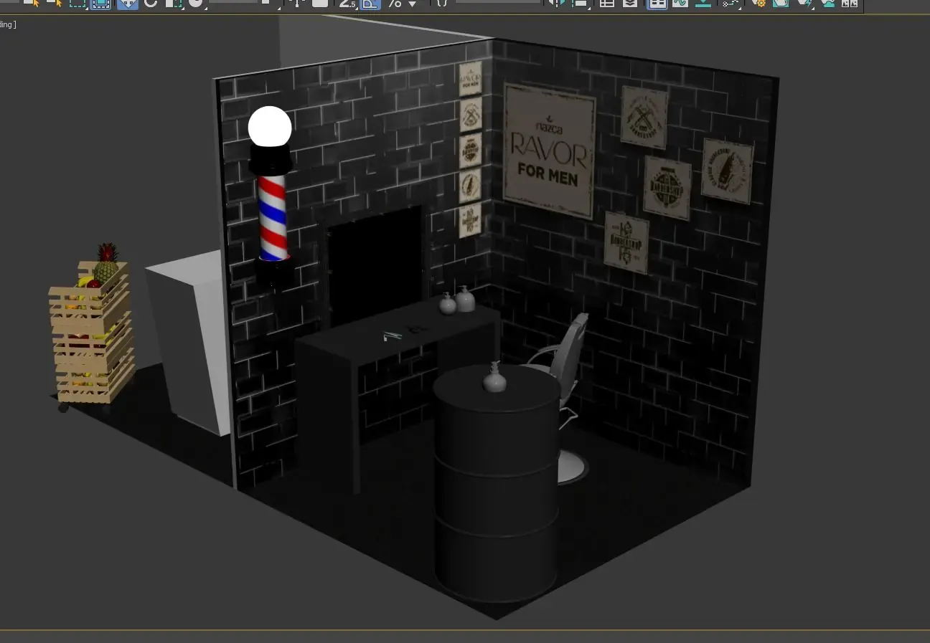The image size is (930, 643).
Task: Activate the Select and Scale tool
Action: pyautogui.click(x=174, y=4)
